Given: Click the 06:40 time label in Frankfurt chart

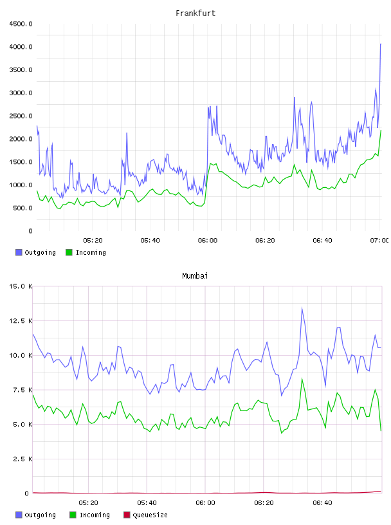Looking at the screenshot, I should coord(322,241).
